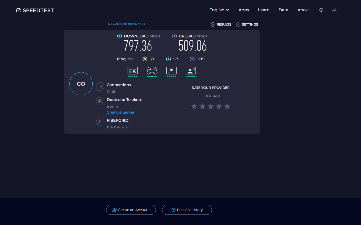
Task: Select the browsing performance icon
Action: (x=133, y=71)
